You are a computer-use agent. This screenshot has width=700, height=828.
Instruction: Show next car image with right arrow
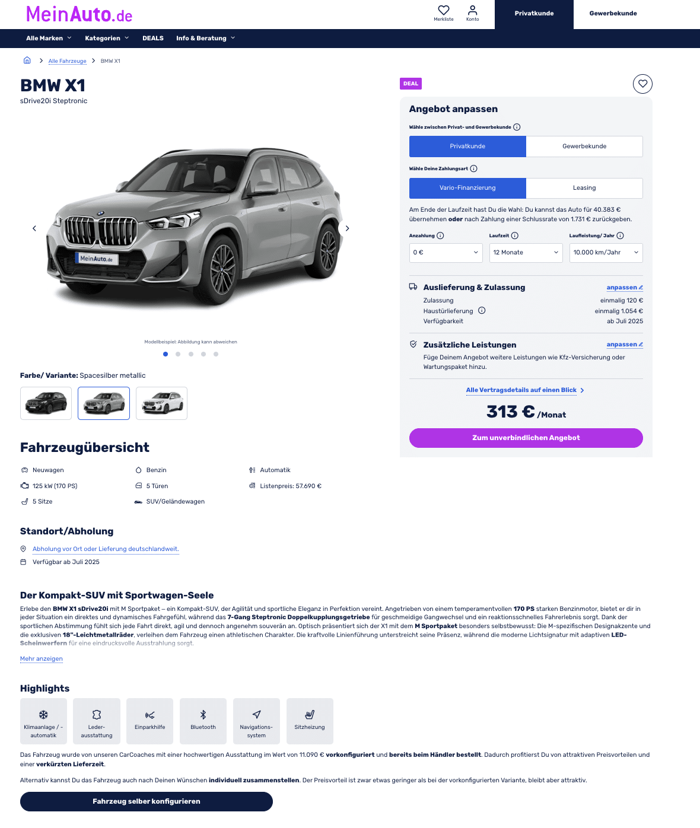(347, 228)
